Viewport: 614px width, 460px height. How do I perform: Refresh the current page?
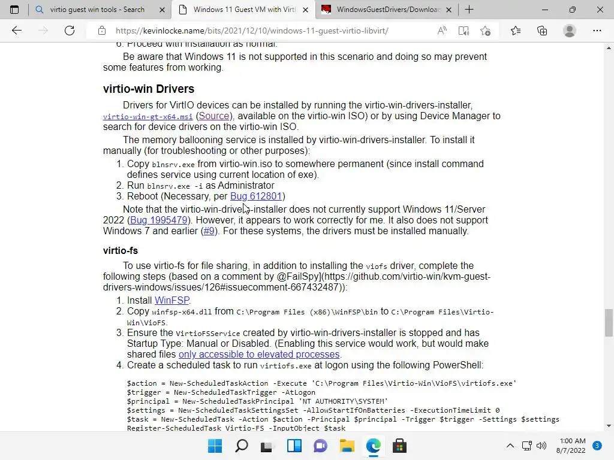click(x=70, y=31)
